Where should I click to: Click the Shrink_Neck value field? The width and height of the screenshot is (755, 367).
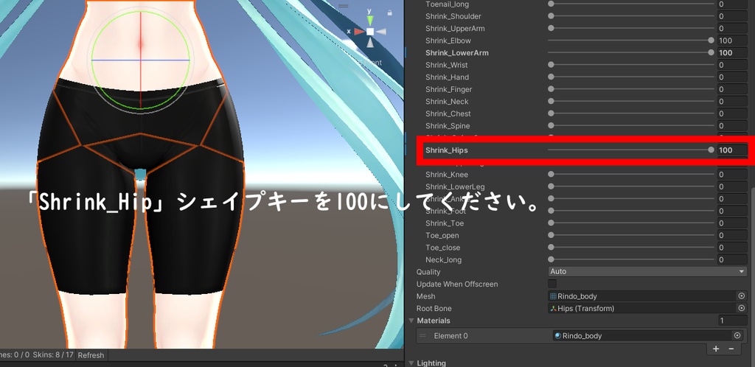pos(732,102)
